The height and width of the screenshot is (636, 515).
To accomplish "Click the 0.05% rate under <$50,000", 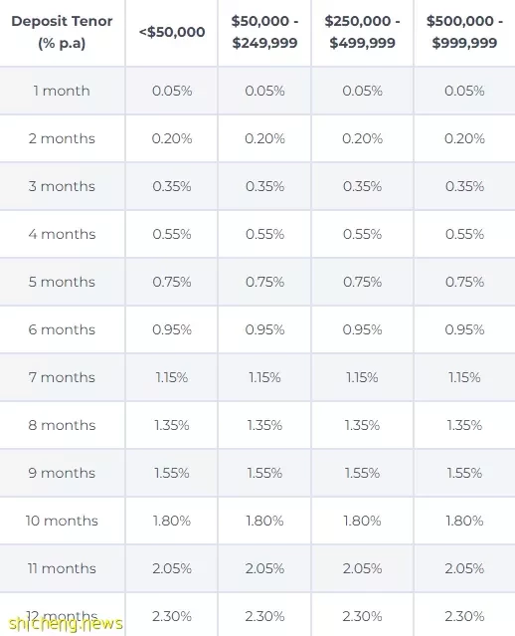I will [x=172, y=91].
